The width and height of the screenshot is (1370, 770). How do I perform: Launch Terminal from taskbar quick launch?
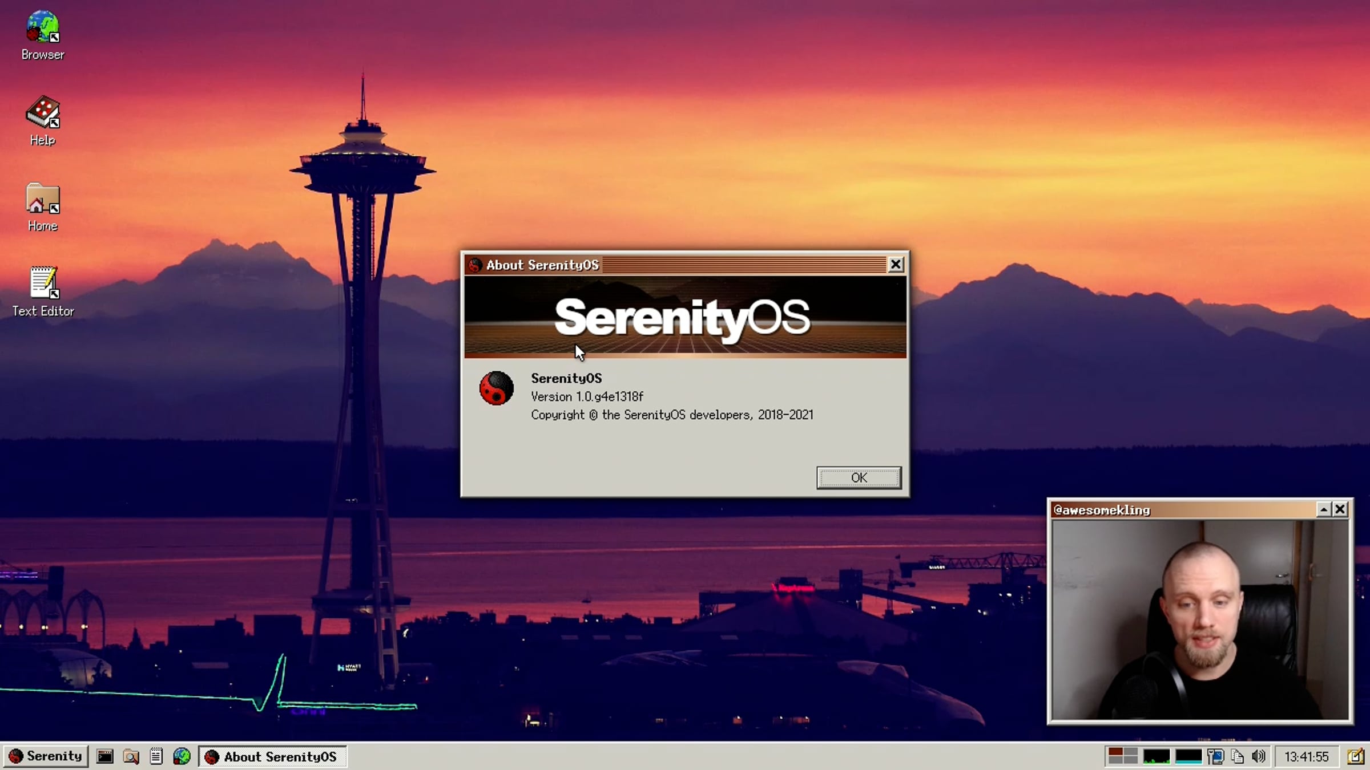tap(105, 756)
